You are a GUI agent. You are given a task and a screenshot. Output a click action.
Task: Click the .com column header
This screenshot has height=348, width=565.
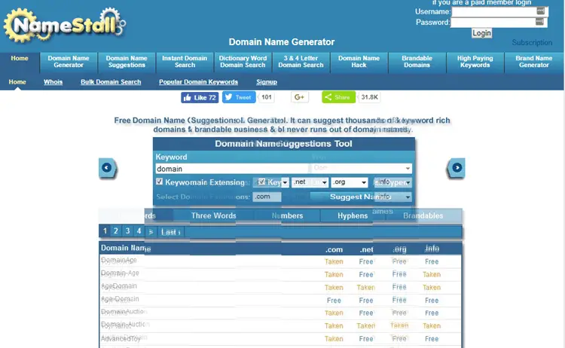(x=334, y=249)
